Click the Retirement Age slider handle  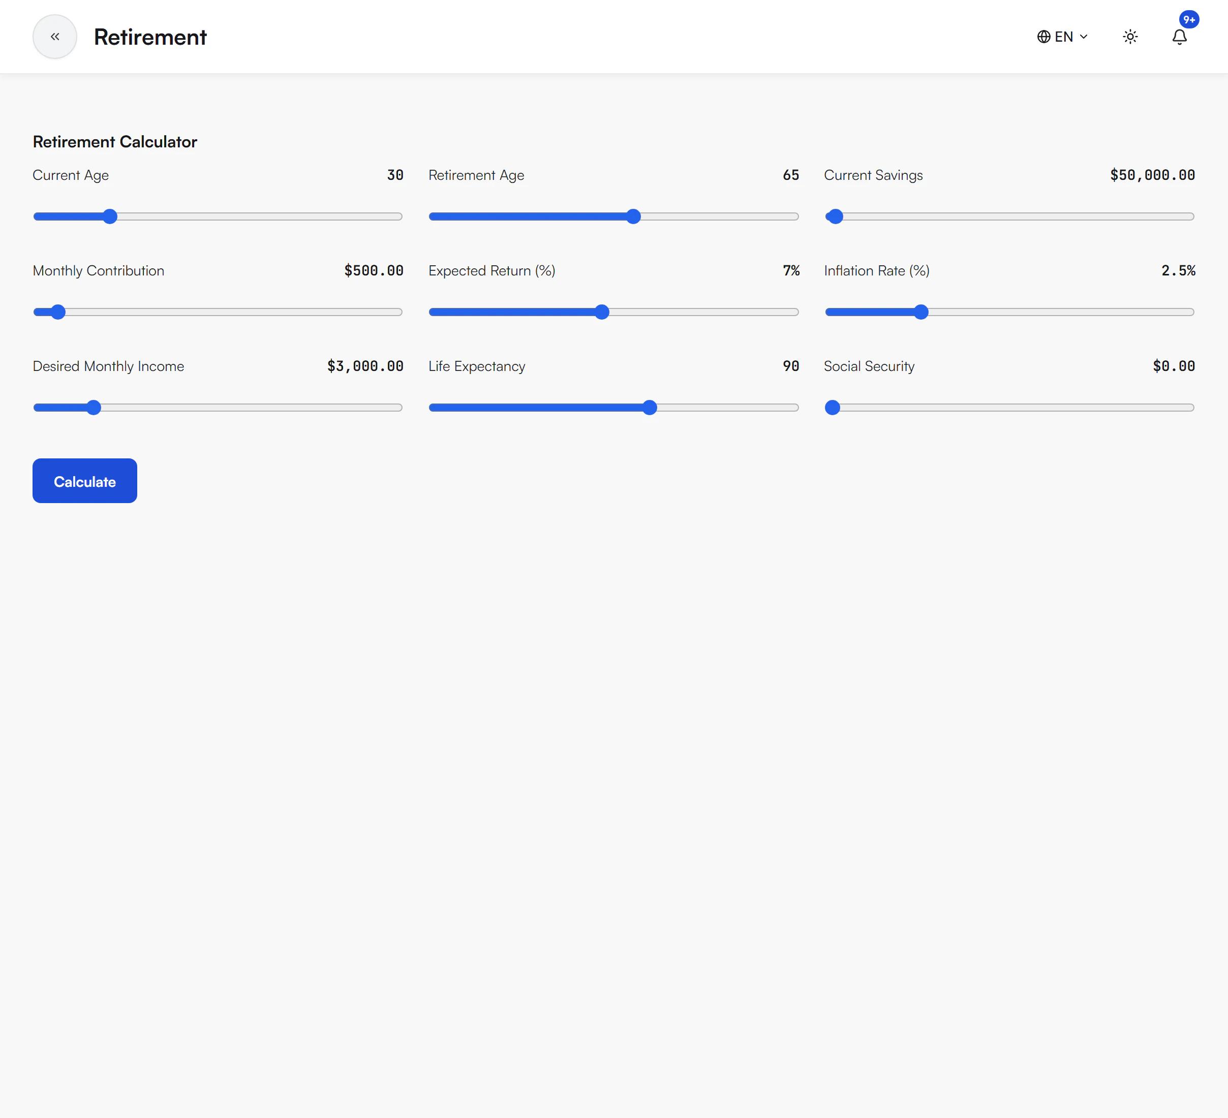[633, 216]
